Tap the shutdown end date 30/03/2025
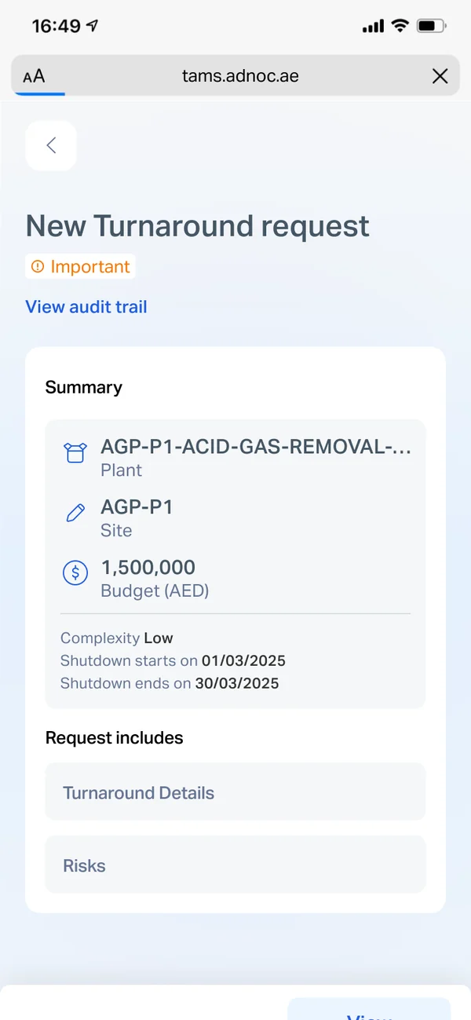Screen dimensions: 471x1020 tap(237, 683)
